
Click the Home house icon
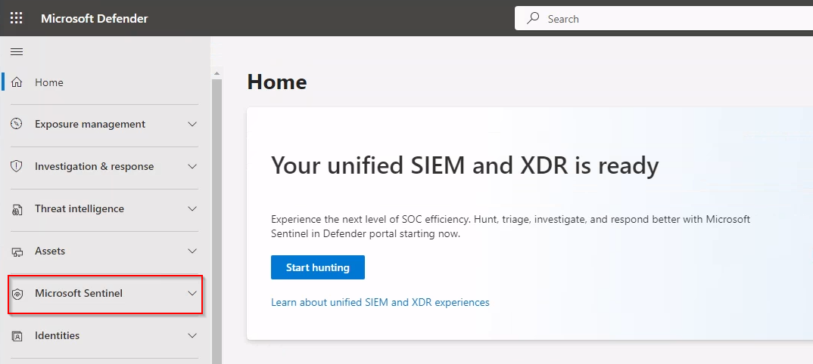17,82
